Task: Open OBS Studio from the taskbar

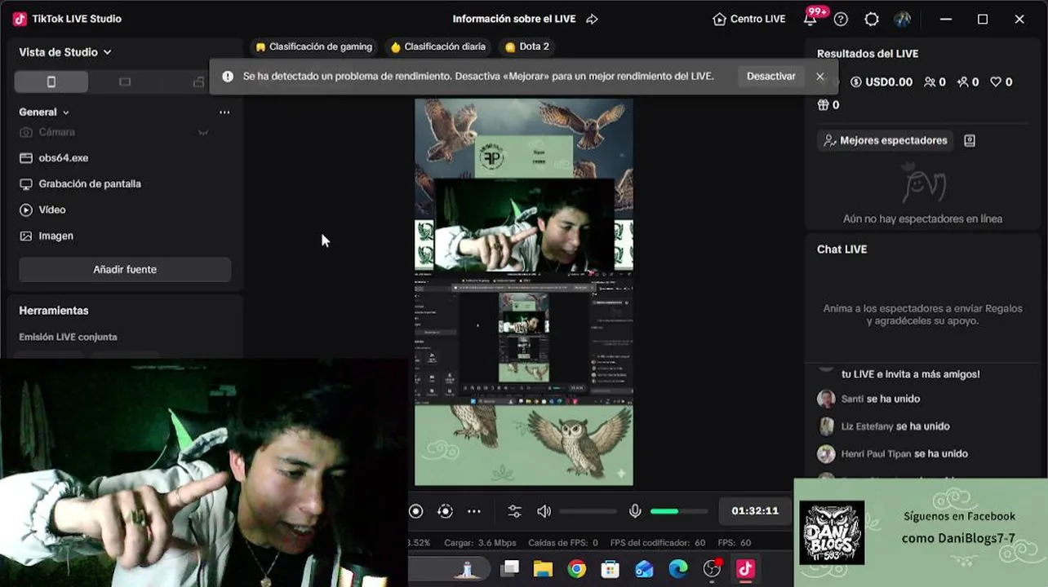Action: pyautogui.click(x=713, y=569)
